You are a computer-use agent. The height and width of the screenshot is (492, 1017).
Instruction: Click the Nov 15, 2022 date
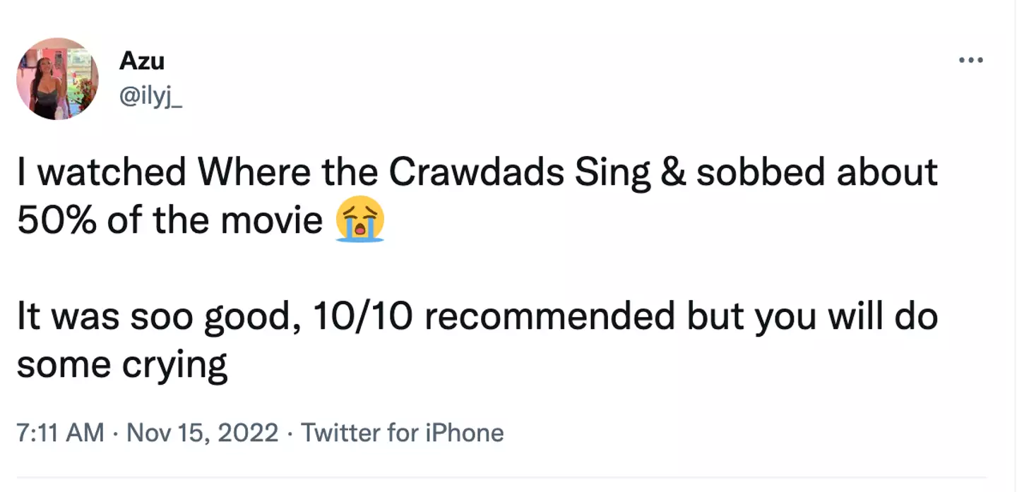point(202,433)
